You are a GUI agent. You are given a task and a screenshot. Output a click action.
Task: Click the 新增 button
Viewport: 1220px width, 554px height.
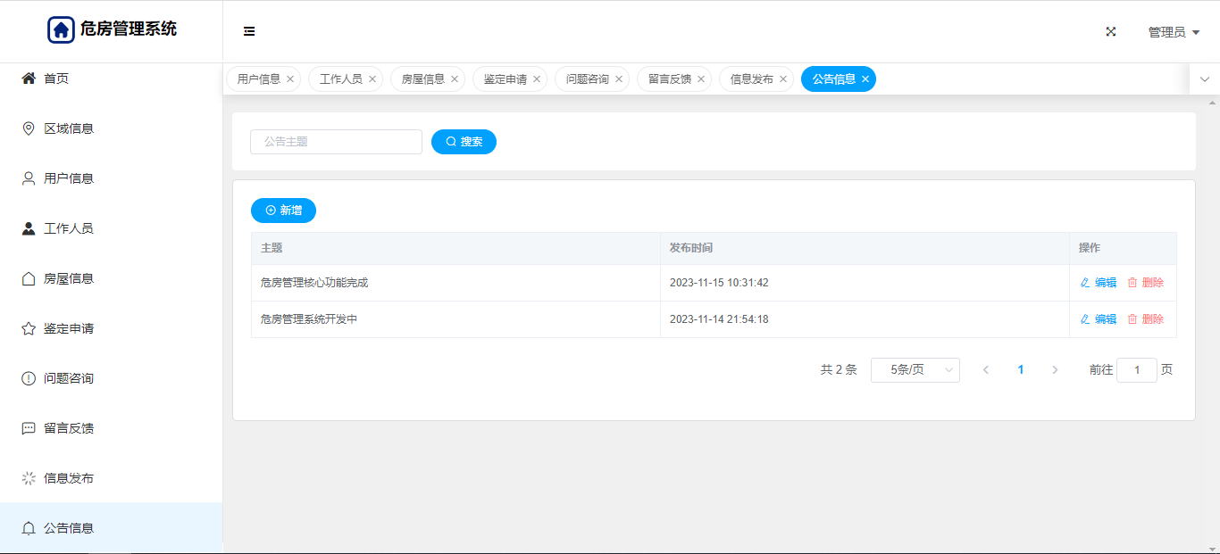point(283,211)
